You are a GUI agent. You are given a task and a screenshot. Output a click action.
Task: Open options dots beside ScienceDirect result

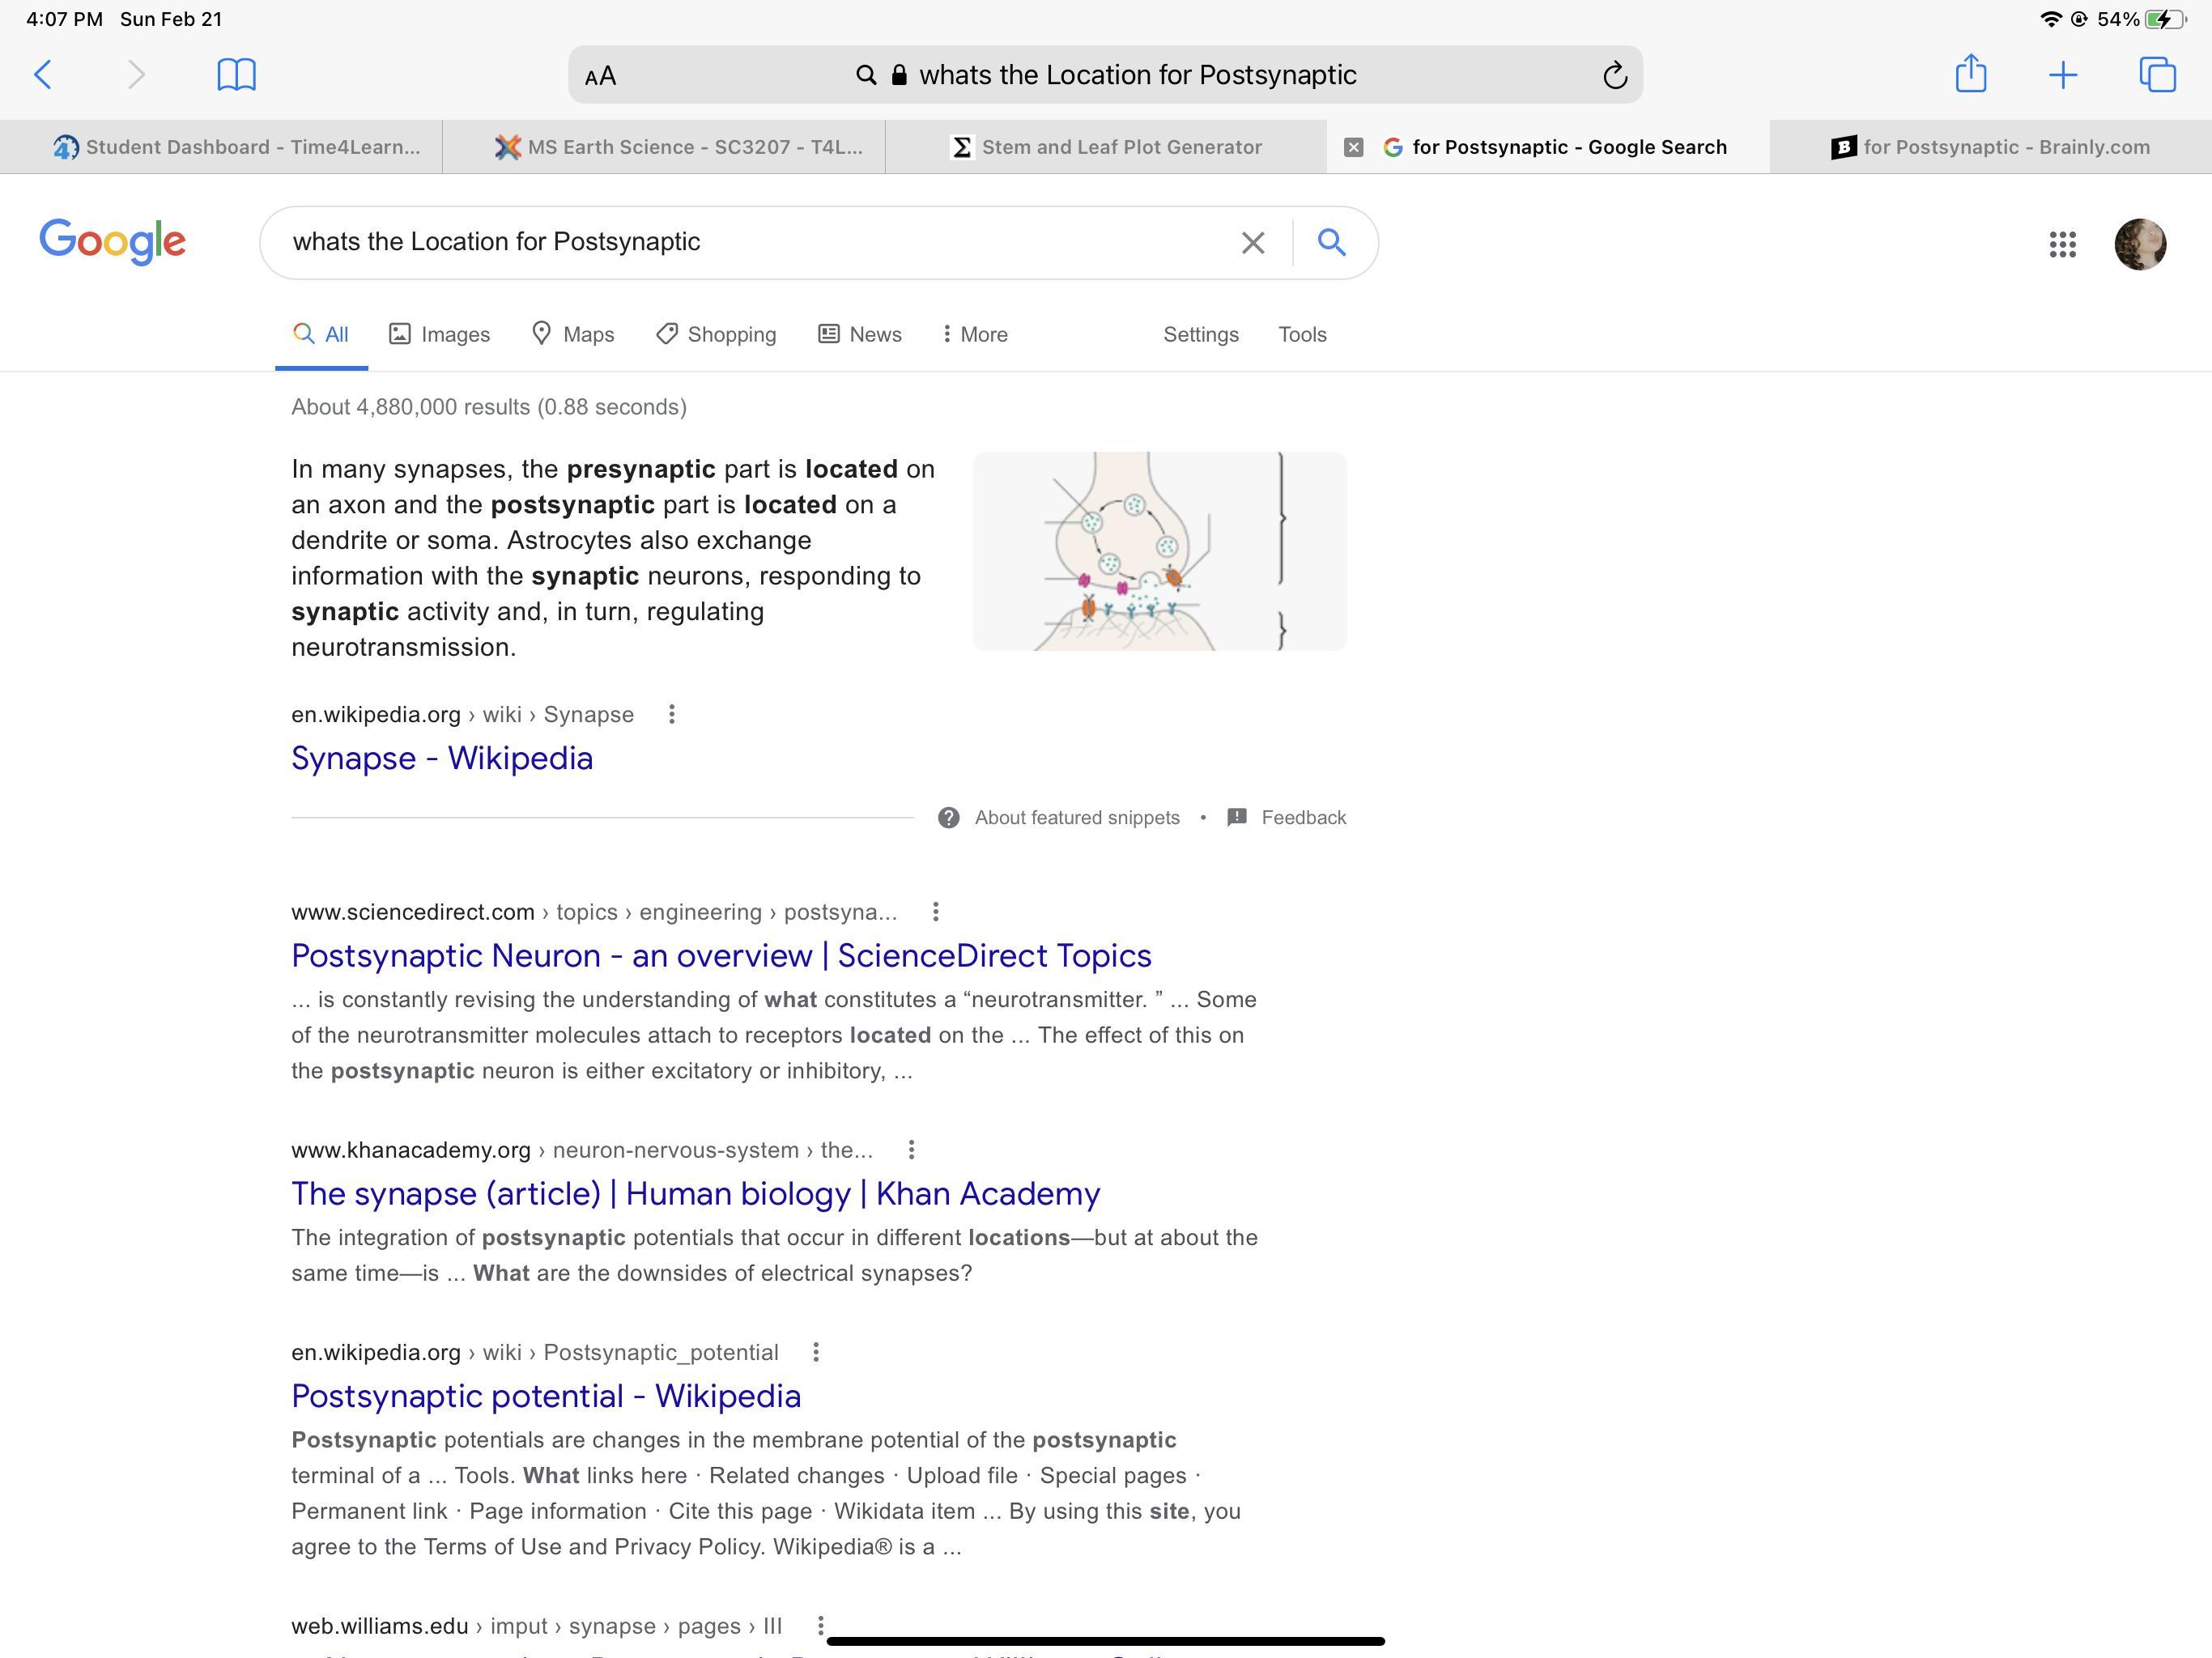click(x=935, y=912)
